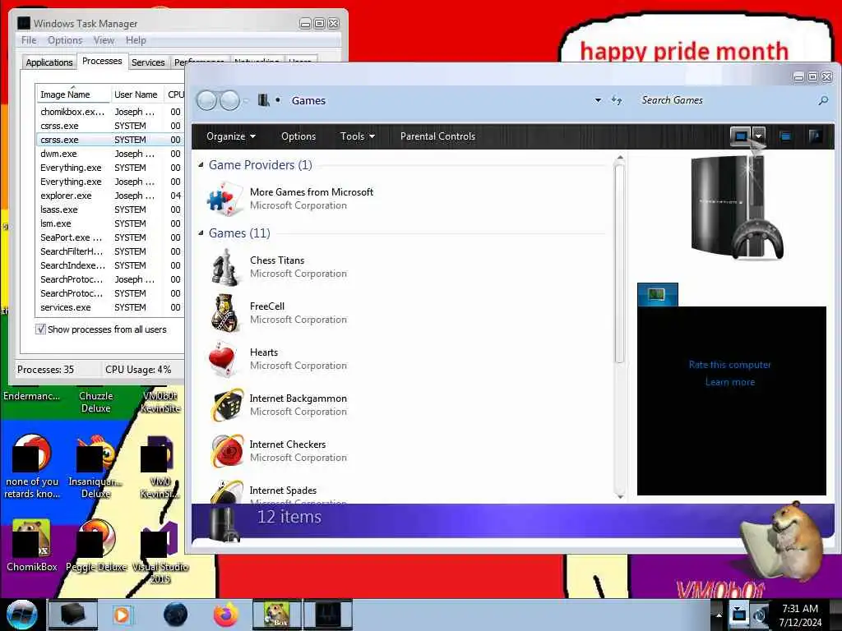The image size is (842, 631).
Task: Open Insaniquarium Deluxe desktop shortcut
Action: point(96,467)
